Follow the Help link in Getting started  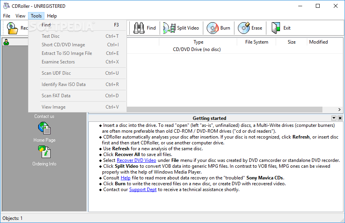125,178
